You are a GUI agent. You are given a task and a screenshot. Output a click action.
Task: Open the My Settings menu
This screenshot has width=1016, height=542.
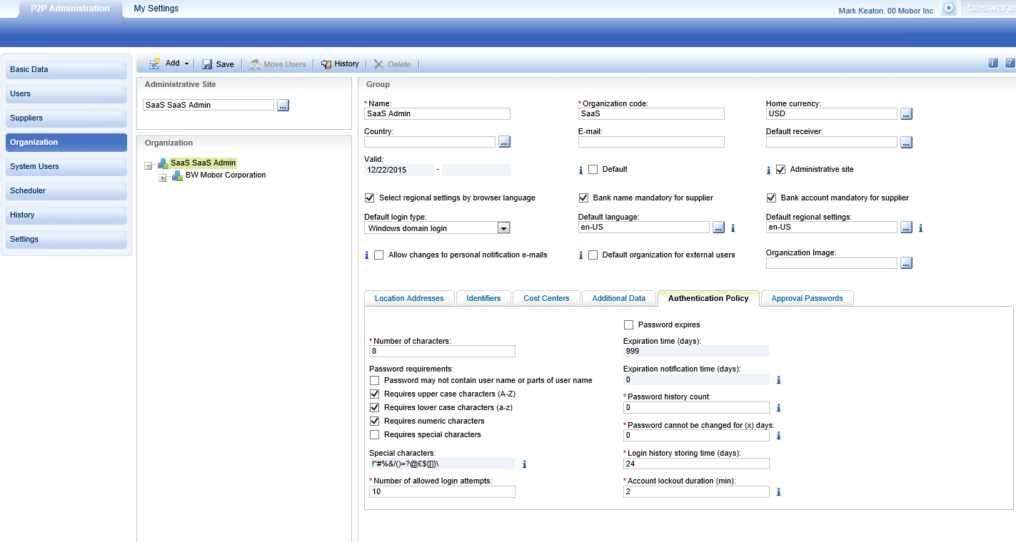156,8
